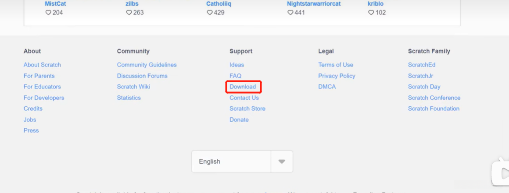Click the heart icon under zilbs

point(129,13)
